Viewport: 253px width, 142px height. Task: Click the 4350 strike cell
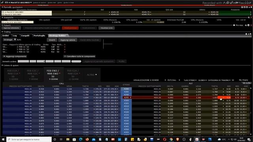[126, 129]
